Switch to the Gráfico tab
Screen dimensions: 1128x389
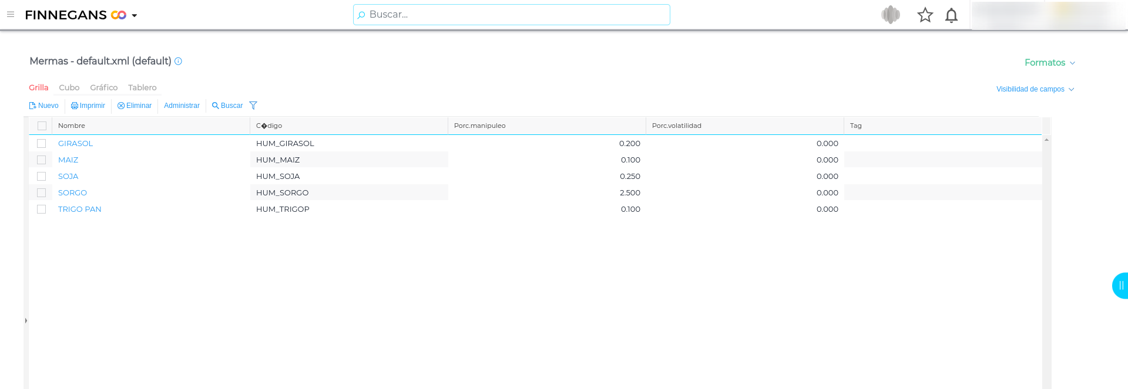104,87
